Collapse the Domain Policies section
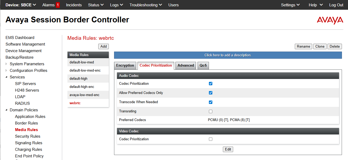348x160 pixels. (7, 110)
